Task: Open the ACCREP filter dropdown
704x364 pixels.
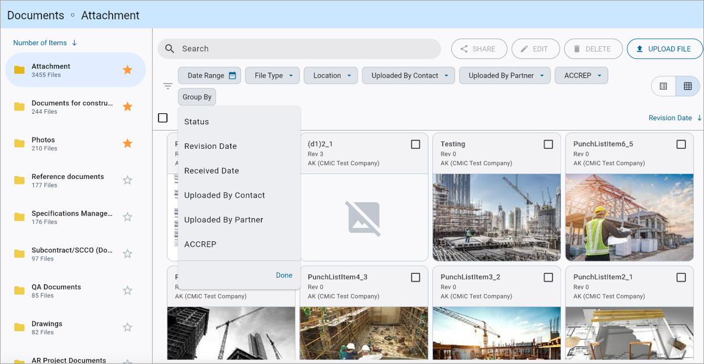Action: (x=582, y=75)
